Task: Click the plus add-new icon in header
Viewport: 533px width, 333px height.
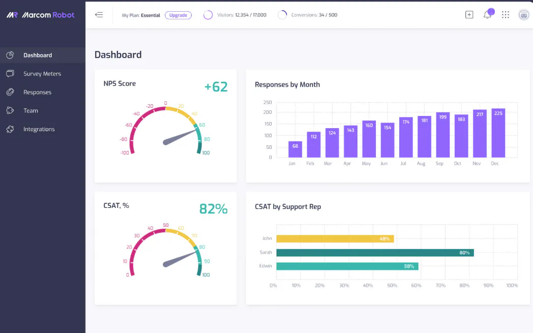Action: (469, 15)
